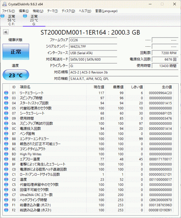181x218 pixels.
Task: Open the テーマ(T) menu
Action: pos(52,11)
